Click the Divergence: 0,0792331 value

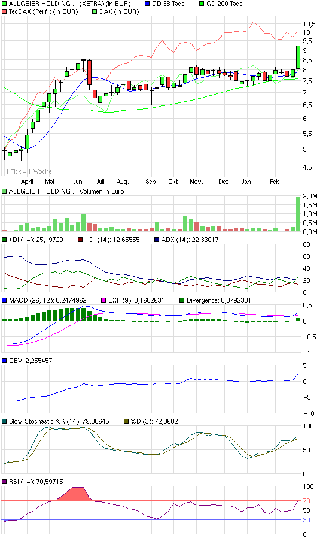[x=219, y=300]
